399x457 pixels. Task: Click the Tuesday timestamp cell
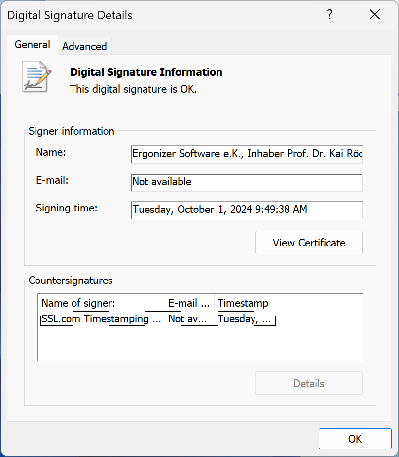click(245, 318)
